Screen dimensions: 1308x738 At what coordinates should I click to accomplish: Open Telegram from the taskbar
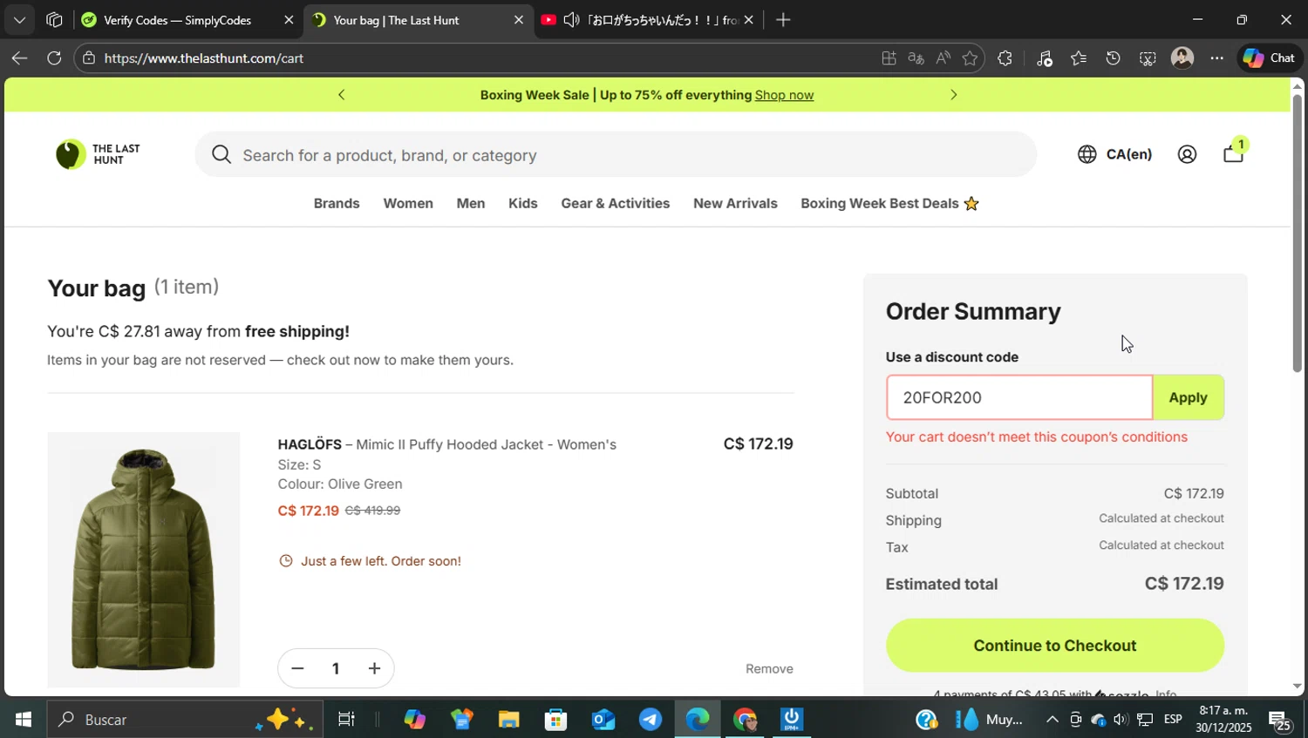pos(650,720)
